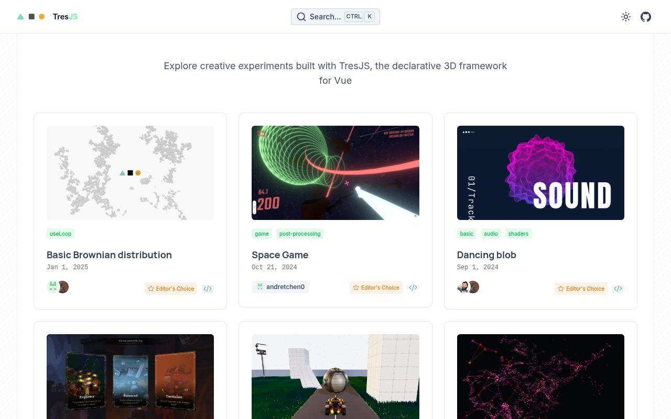Select the audio tag

point(491,234)
